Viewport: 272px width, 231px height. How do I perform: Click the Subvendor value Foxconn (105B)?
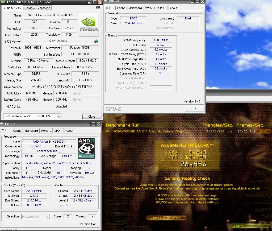(x=80, y=48)
